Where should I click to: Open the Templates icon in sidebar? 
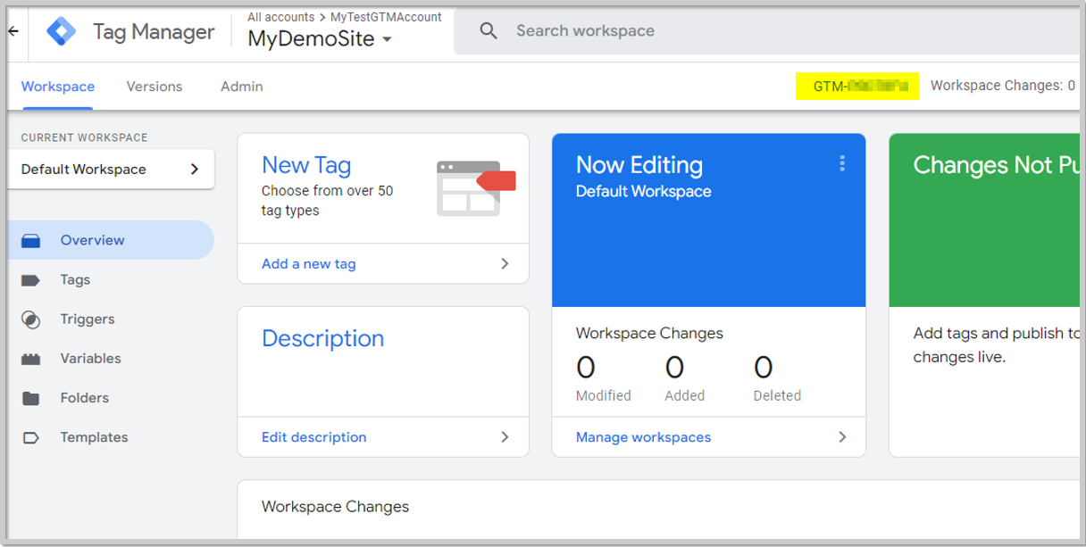pyautogui.click(x=30, y=437)
